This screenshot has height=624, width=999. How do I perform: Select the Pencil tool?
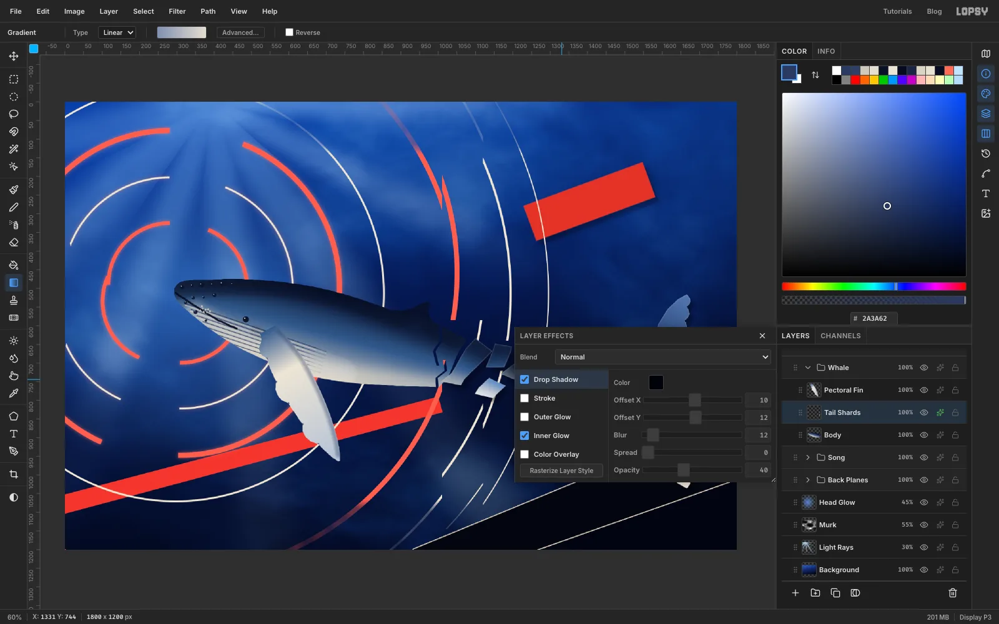pos(13,207)
